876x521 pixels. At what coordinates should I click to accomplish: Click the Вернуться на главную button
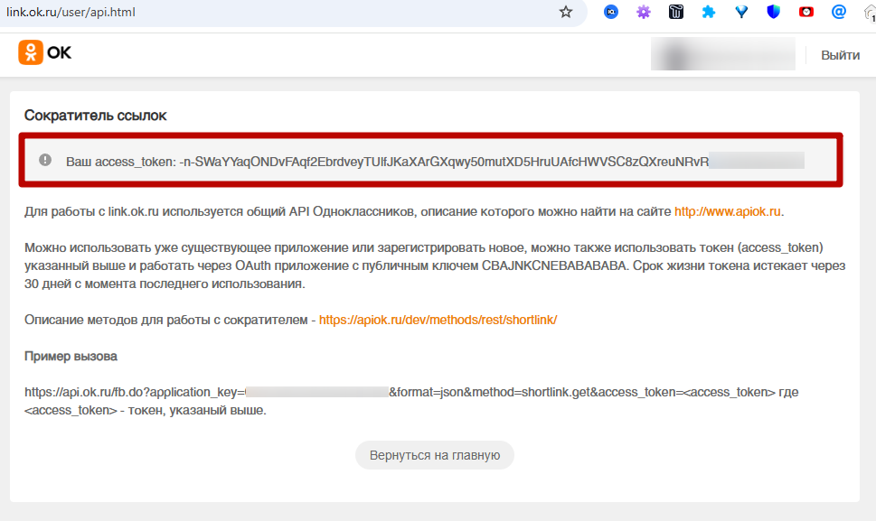tap(435, 455)
